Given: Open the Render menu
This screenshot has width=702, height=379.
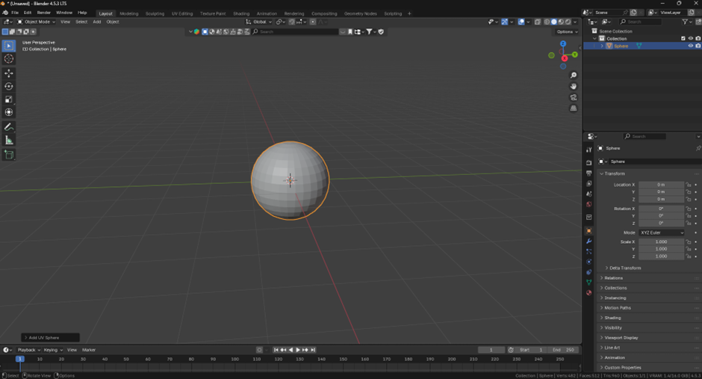Looking at the screenshot, I should 44,13.
